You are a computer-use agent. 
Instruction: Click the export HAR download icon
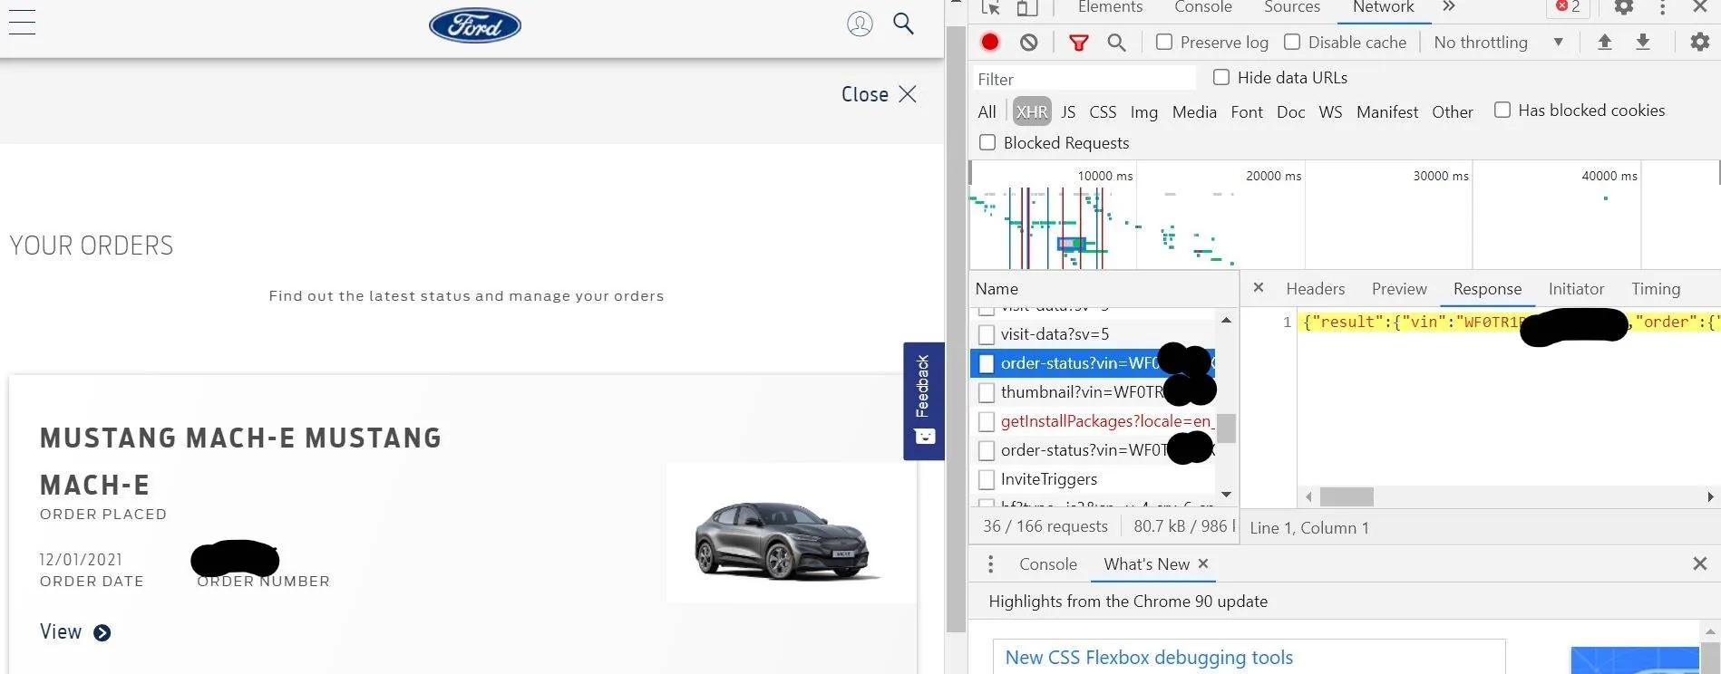pyautogui.click(x=1642, y=42)
